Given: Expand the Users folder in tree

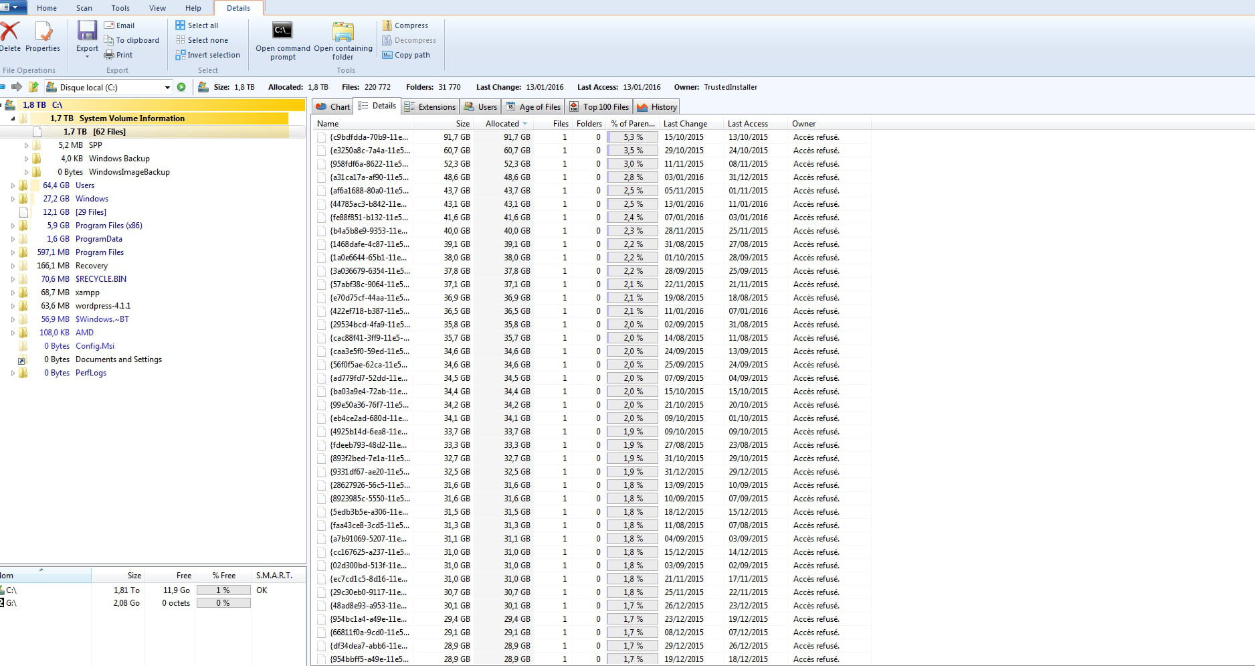Looking at the screenshot, I should tap(13, 185).
